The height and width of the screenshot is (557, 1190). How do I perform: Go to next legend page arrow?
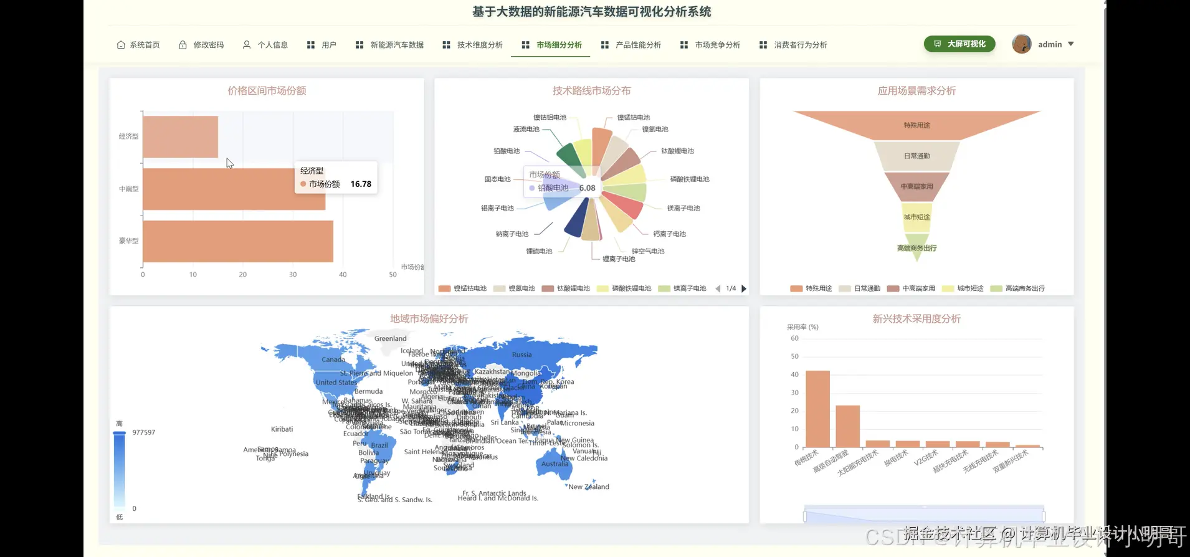(744, 288)
